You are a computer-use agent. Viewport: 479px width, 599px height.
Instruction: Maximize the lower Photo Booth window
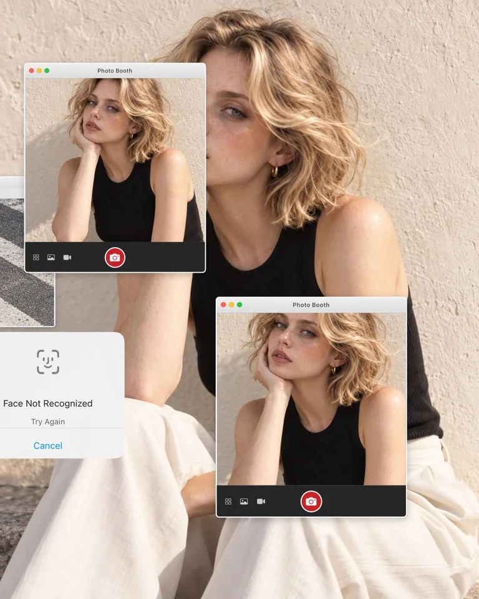click(239, 305)
